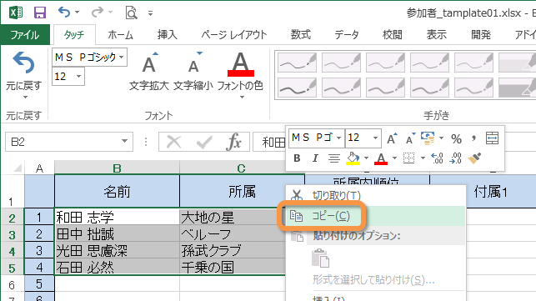Select cell containing 田中 拙誠

117,234
